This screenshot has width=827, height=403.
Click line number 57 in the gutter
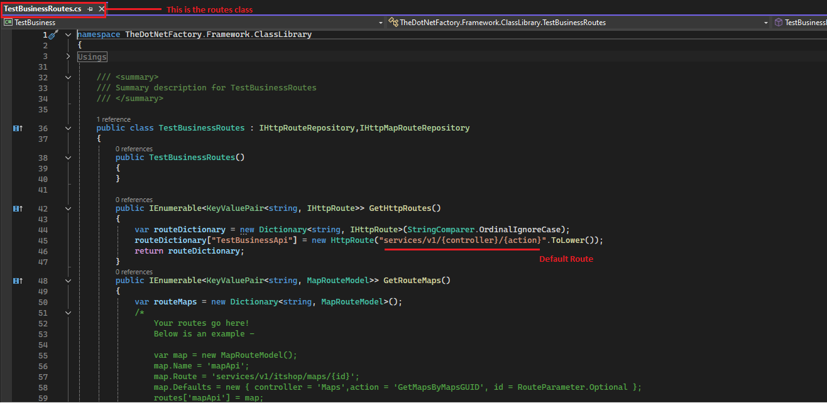(43, 377)
